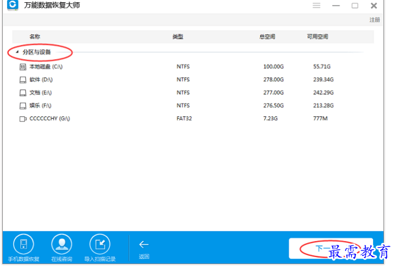Viewport: 395px width, 269px height.
Task: Click the 文档 (E:\) row name
Action: 41,93
